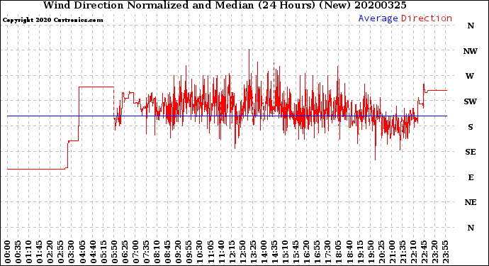489x266 pixels.
Task: Click the '01:10' time label
Action: click(x=29, y=252)
